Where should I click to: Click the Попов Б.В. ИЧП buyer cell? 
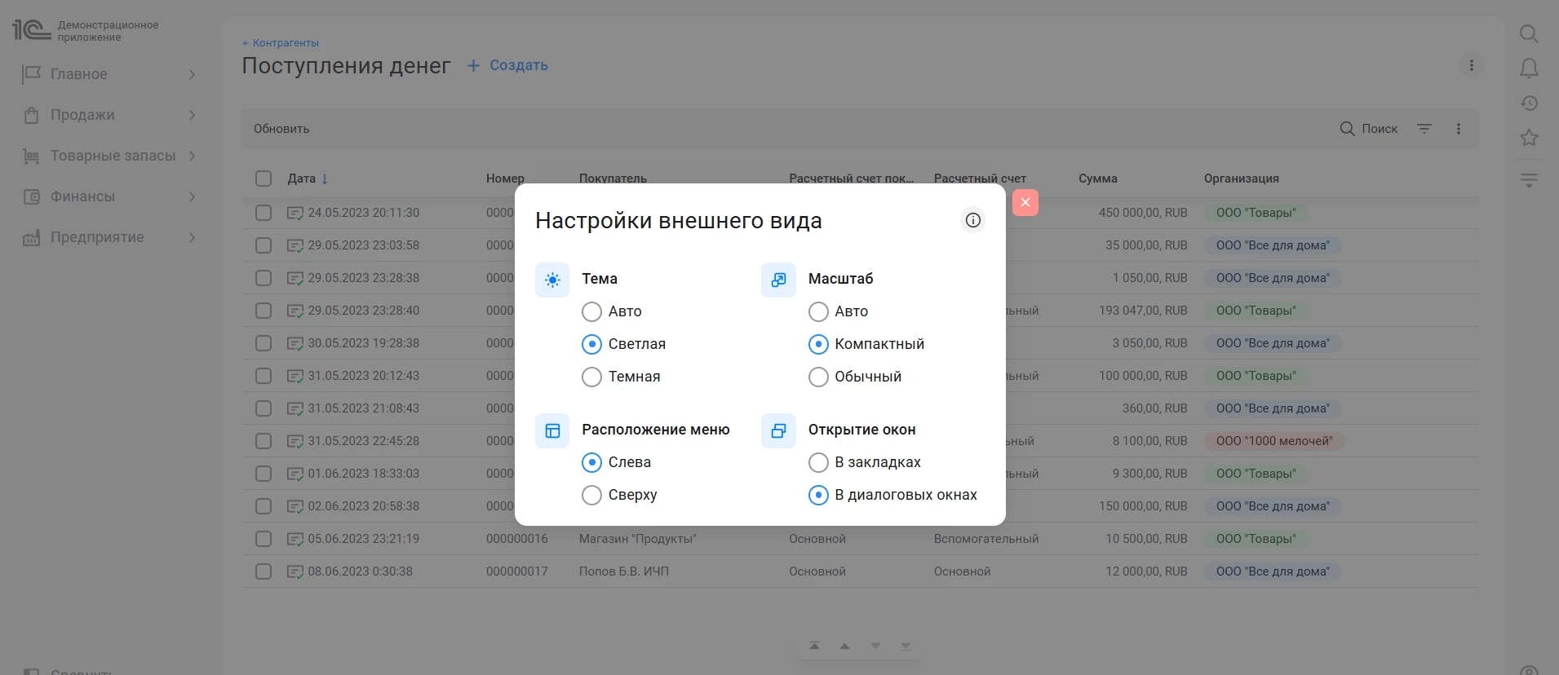pyautogui.click(x=624, y=571)
